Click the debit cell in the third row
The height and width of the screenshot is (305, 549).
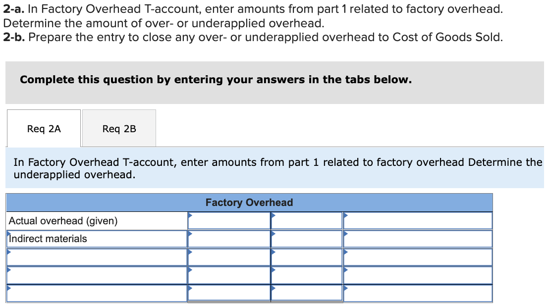click(228, 256)
